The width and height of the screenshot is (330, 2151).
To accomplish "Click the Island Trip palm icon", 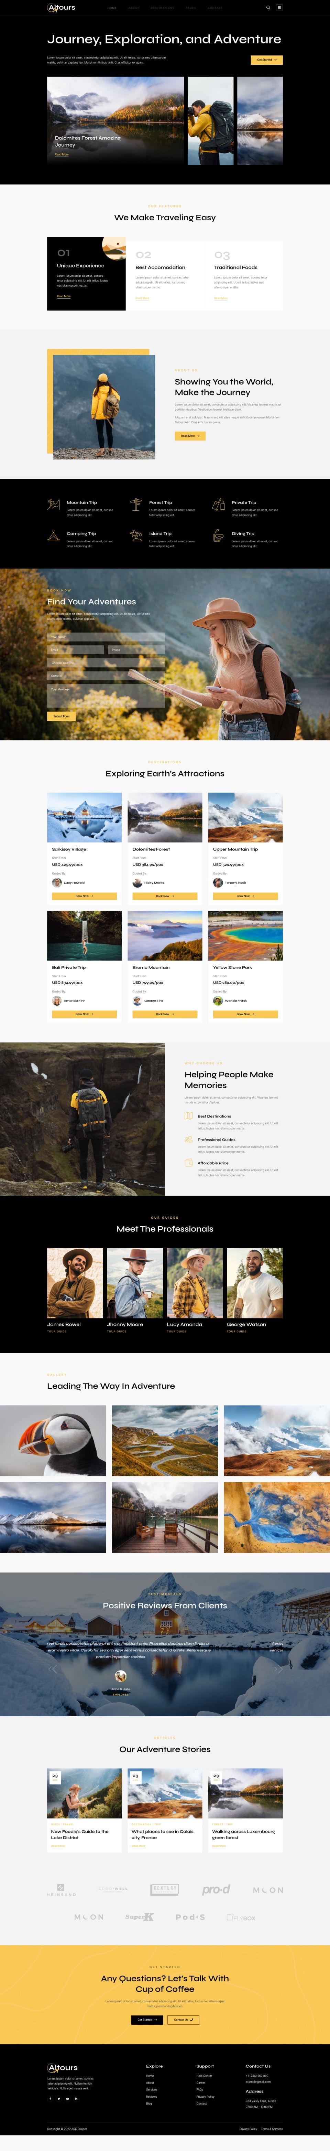I will pos(136,535).
